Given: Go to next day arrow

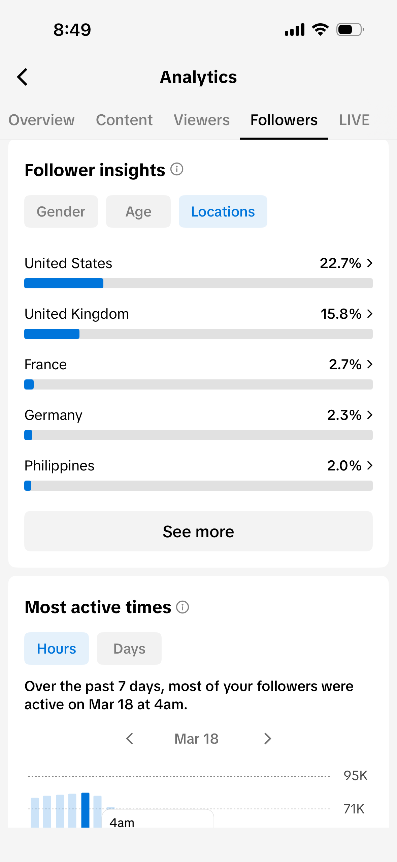Looking at the screenshot, I should click(268, 739).
